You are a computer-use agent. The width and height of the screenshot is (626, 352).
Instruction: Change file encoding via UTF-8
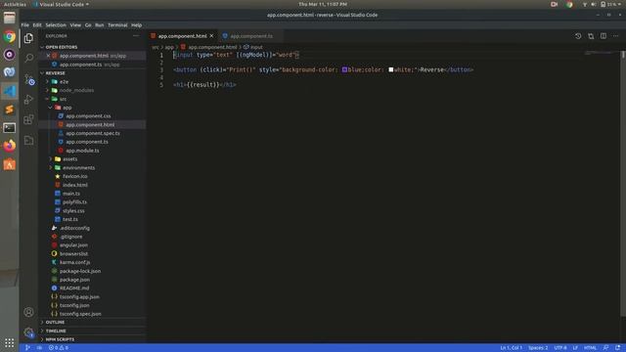coord(560,348)
